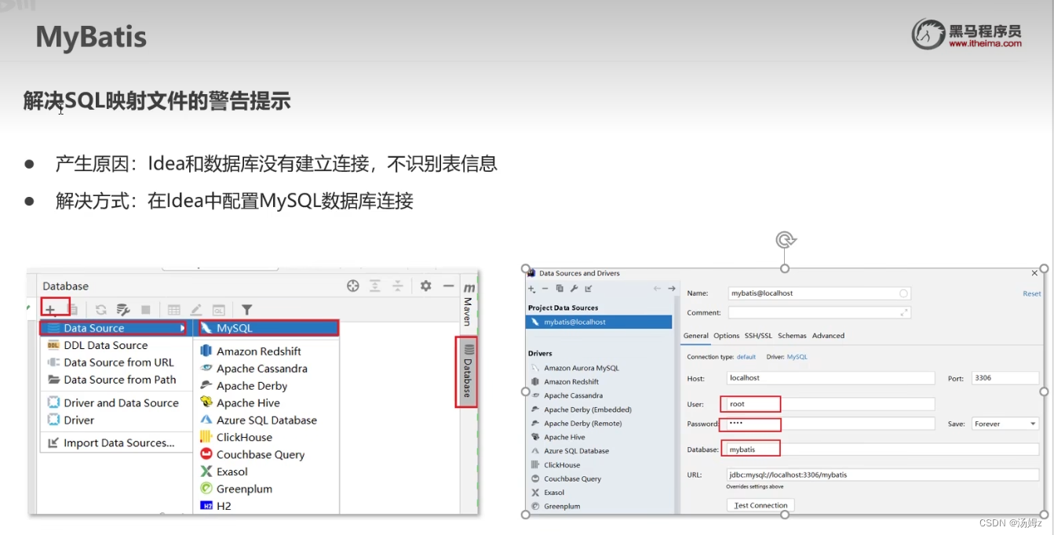The image size is (1054, 535).
Task: Expand the Comment field with its arrow icon
Action: (x=904, y=312)
